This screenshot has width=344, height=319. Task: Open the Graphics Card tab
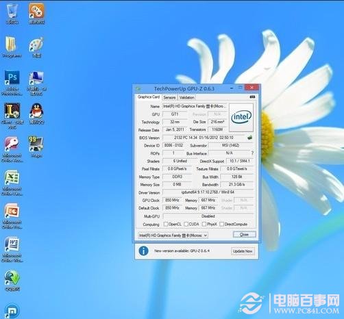pyautogui.click(x=149, y=97)
